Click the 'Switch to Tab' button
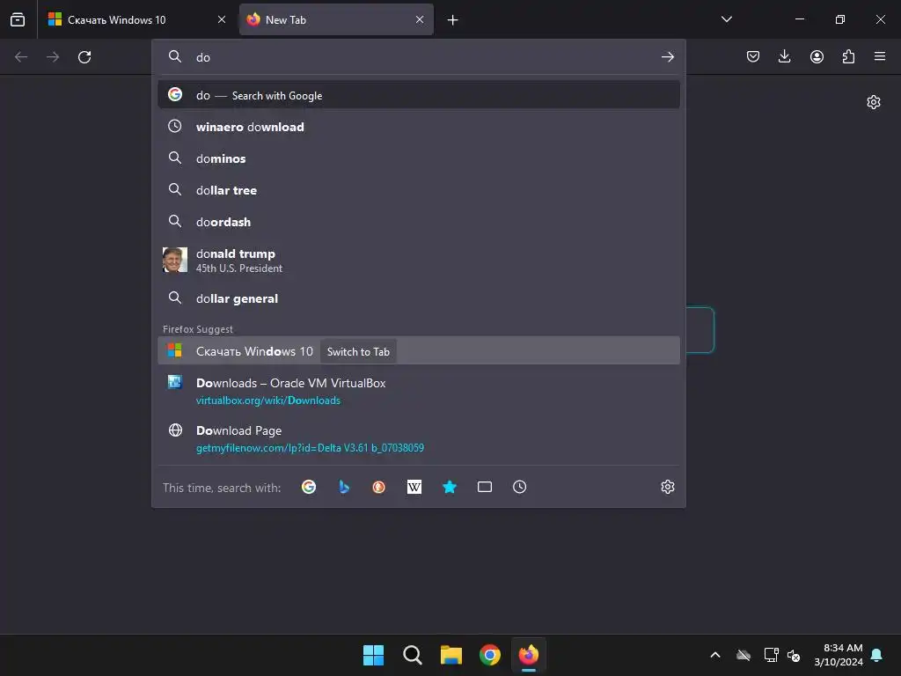901x676 pixels. (358, 351)
